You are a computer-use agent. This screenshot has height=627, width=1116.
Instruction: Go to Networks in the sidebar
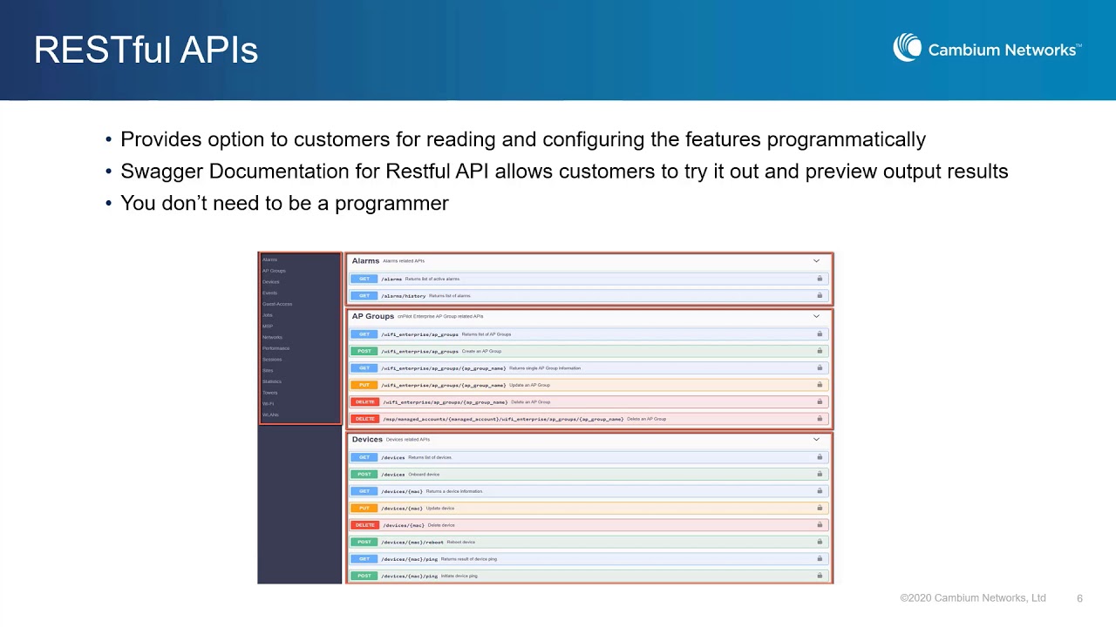coord(273,337)
